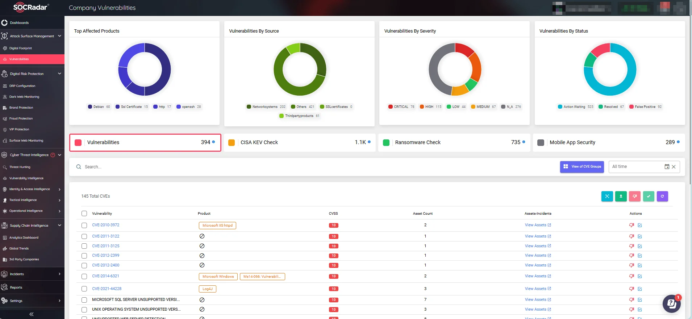Image resolution: width=692 pixels, height=319 pixels.
Task: Switch to the Mobile App Security tab
Action: coord(609,142)
